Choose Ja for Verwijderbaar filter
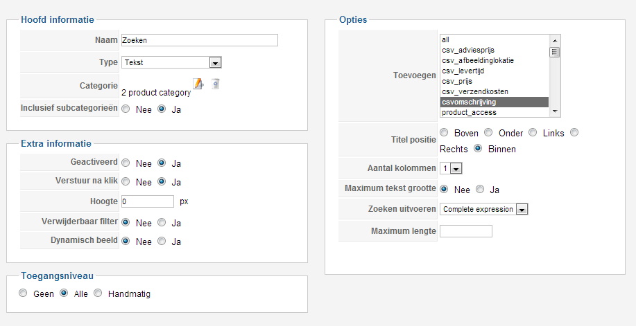The width and height of the screenshot is (636, 326). point(162,223)
